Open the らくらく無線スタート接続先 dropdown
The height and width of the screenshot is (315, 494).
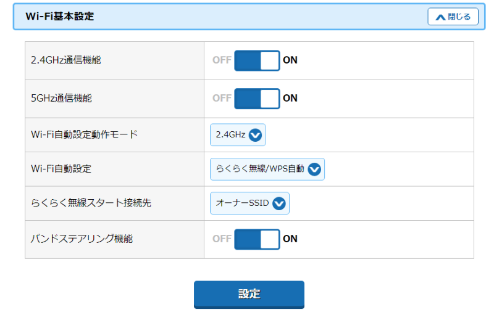pyautogui.click(x=249, y=203)
